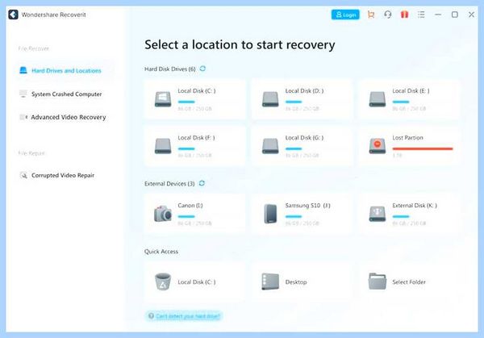The width and height of the screenshot is (484, 338).
Task: Select the Lost Partition drive icon
Action: click(378, 146)
